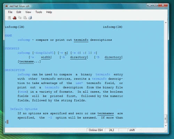Click the vertical scrollbar thumb
The height and width of the screenshot is (139, 174).
click(x=166, y=119)
